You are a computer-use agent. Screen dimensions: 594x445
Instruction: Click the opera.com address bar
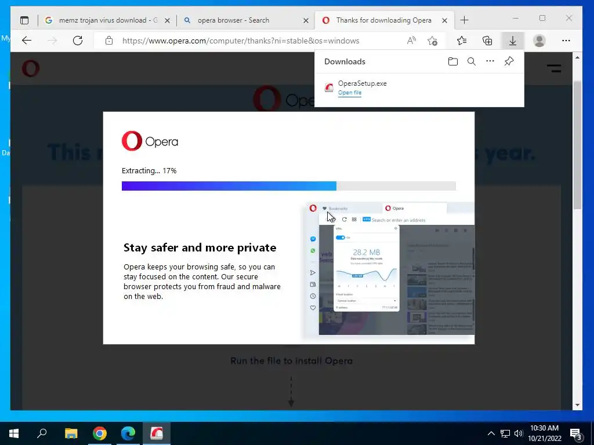point(241,41)
